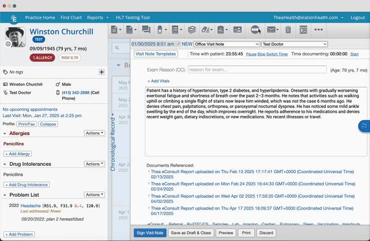Viewport: 370px width, 241px height.
Task: Open the envelope letter toolbar icon
Action: (271, 30)
